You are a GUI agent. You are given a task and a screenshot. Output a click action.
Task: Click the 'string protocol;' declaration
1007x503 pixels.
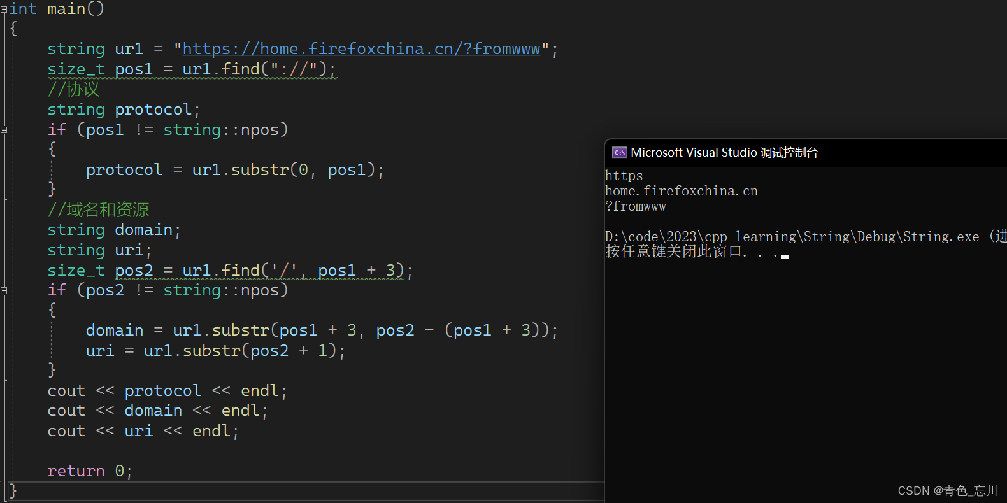[124, 110]
